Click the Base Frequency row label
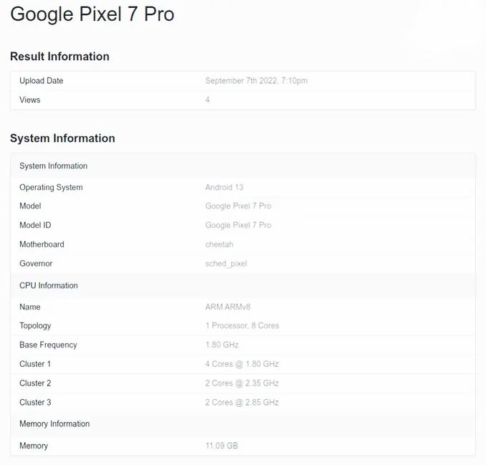The image size is (486, 465). [48, 345]
